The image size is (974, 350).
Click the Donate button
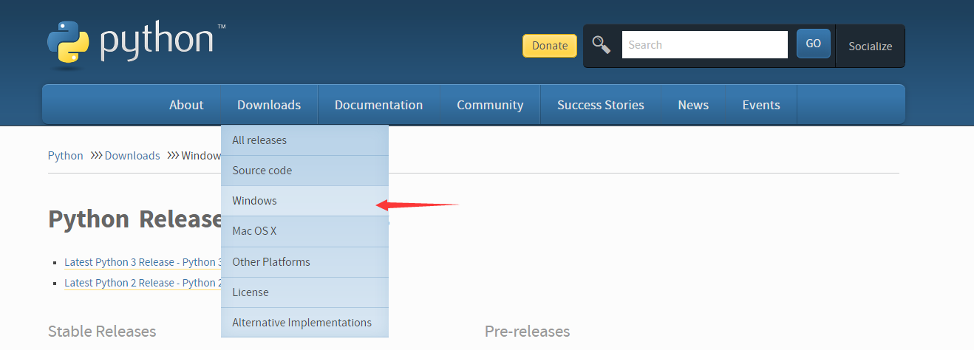pos(550,46)
